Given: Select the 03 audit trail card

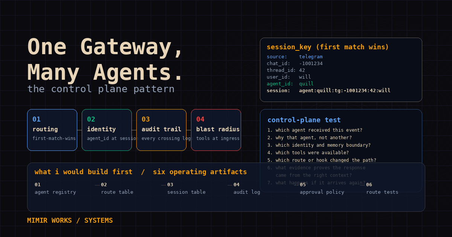Looking at the screenshot, I should pos(161,130).
